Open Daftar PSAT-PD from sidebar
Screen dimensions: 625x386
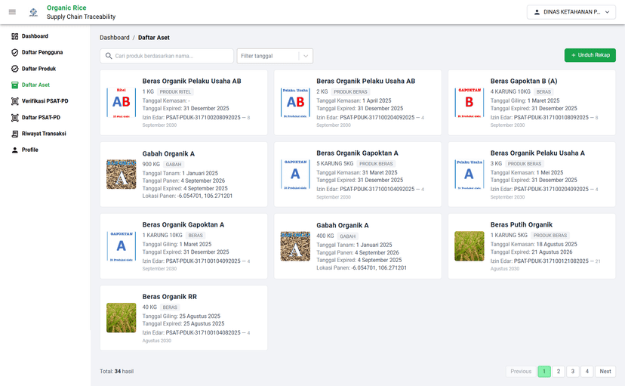click(x=41, y=118)
